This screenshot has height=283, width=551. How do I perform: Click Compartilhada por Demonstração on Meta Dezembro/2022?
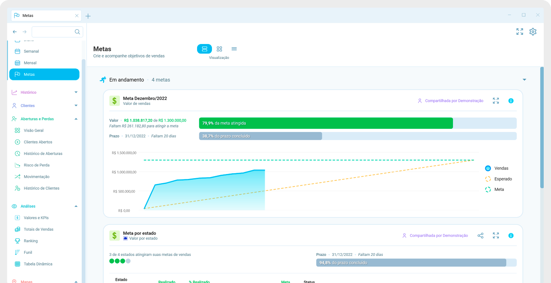click(x=450, y=101)
